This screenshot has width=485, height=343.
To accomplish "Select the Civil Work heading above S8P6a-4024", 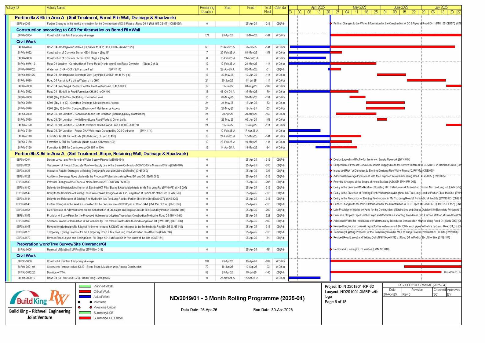I will coord(26,42).
